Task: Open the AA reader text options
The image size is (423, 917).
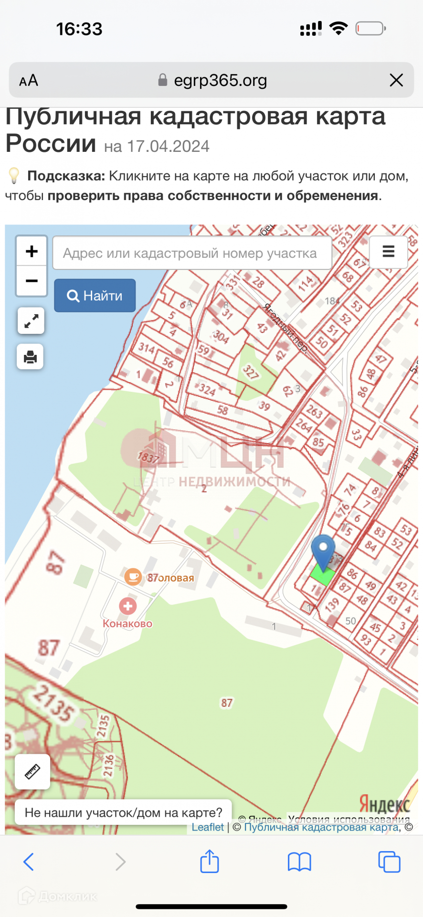Action: [x=29, y=80]
